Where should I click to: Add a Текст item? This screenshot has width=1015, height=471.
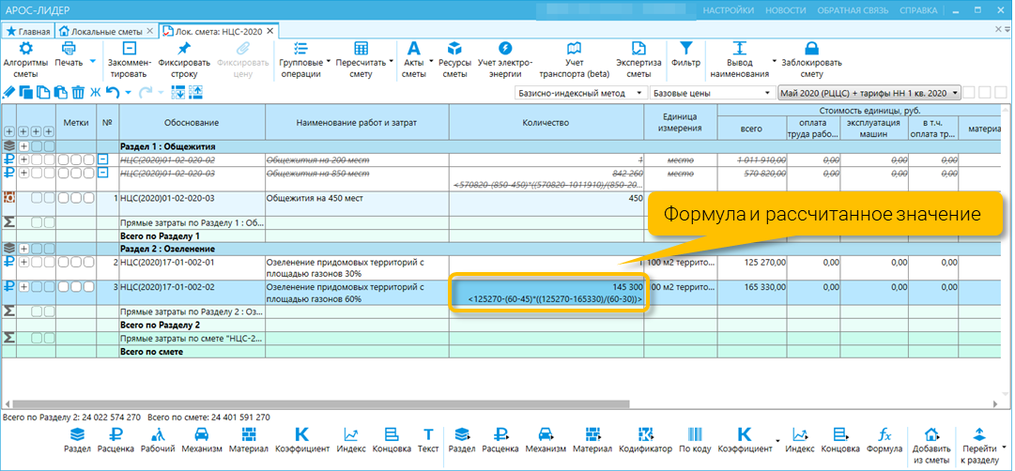point(428,440)
